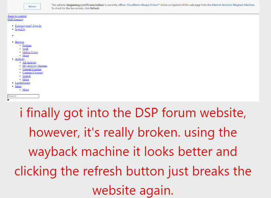Open the Leaderboard link
Viewport: 271px width, 198px height.
(22, 83)
